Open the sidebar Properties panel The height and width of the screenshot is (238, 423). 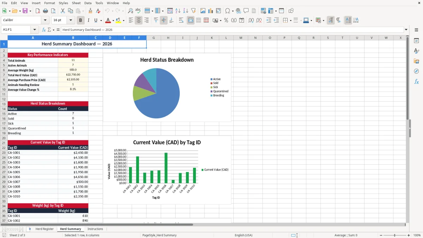coord(416,41)
